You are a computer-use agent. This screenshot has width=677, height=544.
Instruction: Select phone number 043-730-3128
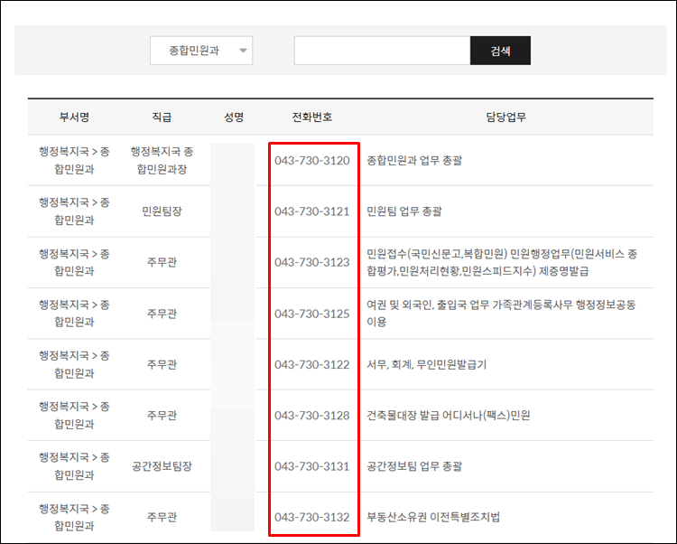pos(312,416)
